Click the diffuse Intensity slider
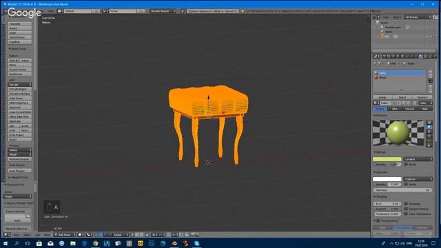This screenshot has height=248, width=441. [387, 164]
